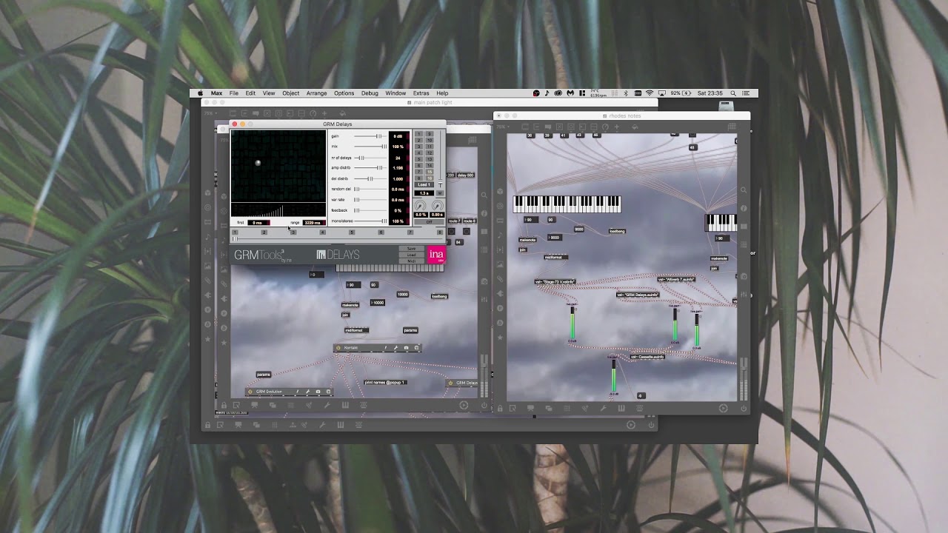Open macOS Spotlight search
Viewport: 948px width, 533px height.
pyautogui.click(x=733, y=93)
